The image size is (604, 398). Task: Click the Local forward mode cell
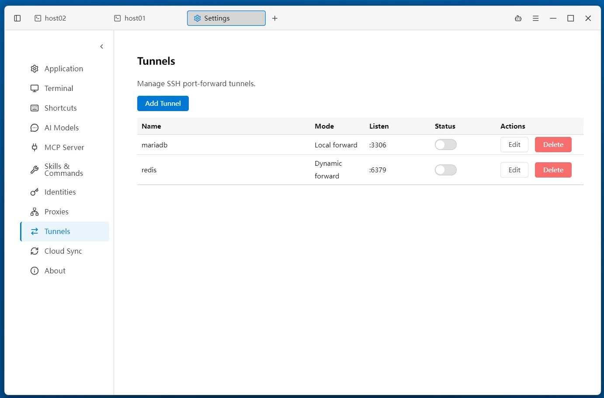[x=336, y=145]
